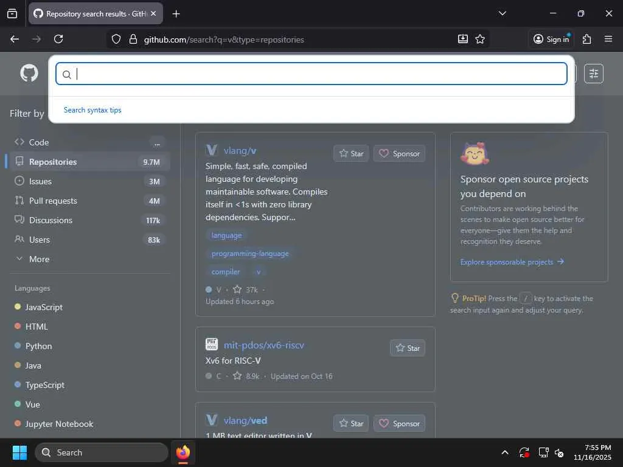Viewport: 623px width, 467px height.
Task: Click the 'v' topic tag
Action: coord(258,272)
